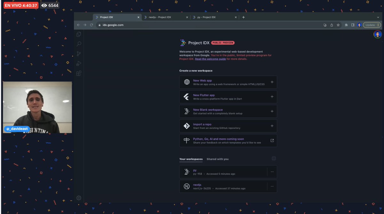Open the Read the welcome guide link
This screenshot has width=384, height=214.
(x=210, y=59)
